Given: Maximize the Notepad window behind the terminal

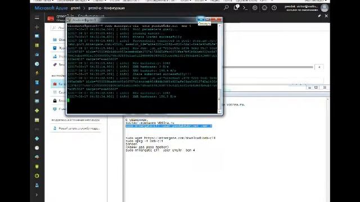Looking at the screenshot, I should pyautogui.click(x=316, y=88).
